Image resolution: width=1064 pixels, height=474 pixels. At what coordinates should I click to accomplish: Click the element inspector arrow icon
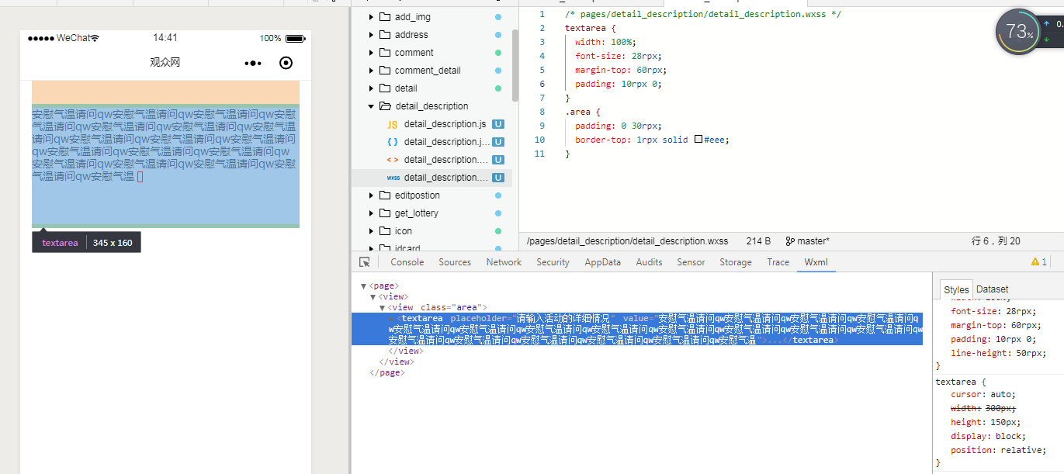pos(365,262)
